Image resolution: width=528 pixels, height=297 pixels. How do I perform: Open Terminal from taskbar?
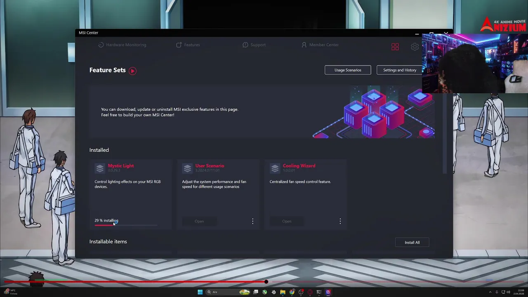[319, 292]
